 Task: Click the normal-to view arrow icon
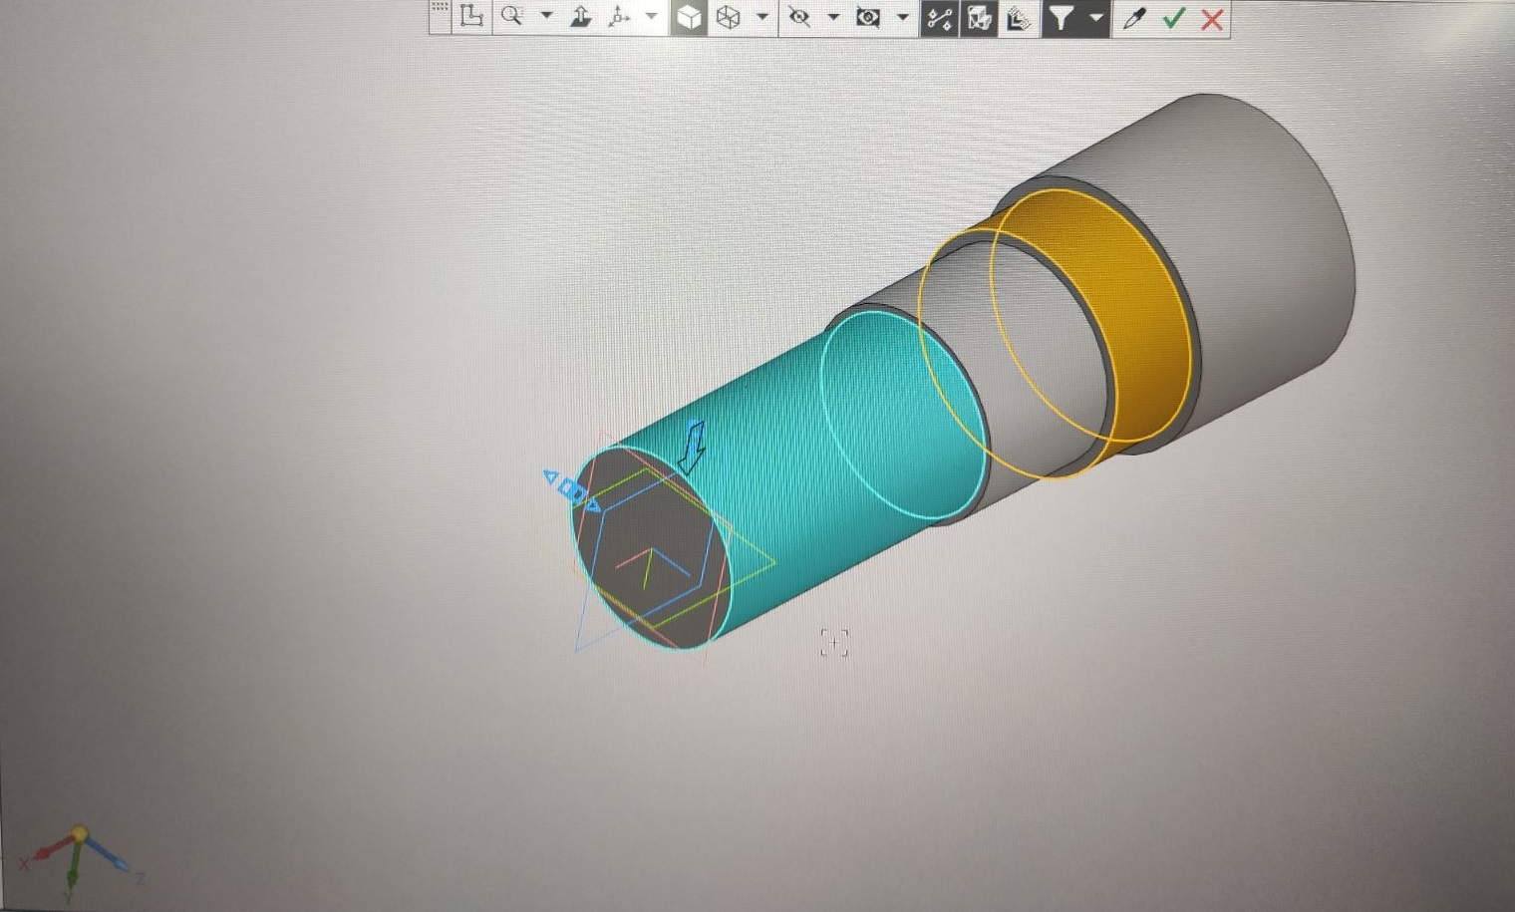click(x=580, y=17)
